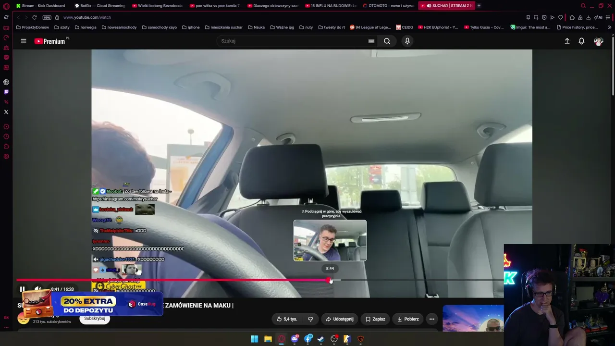The width and height of the screenshot is (615, 346).
Task: Click the Subskrybuj subscribe button
Action: click(95, 319)
